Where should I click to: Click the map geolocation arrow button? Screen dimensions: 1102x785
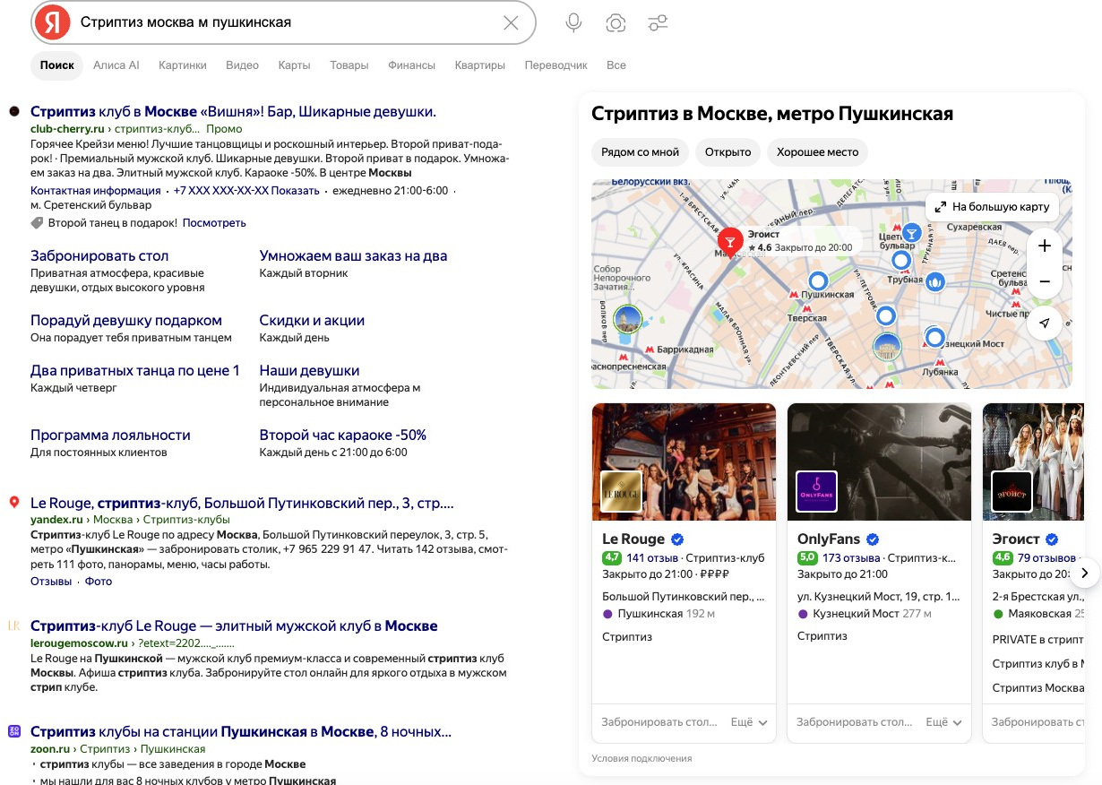1045,323
